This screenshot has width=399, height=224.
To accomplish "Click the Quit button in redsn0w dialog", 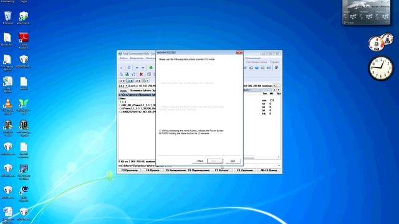I will 233,161.
